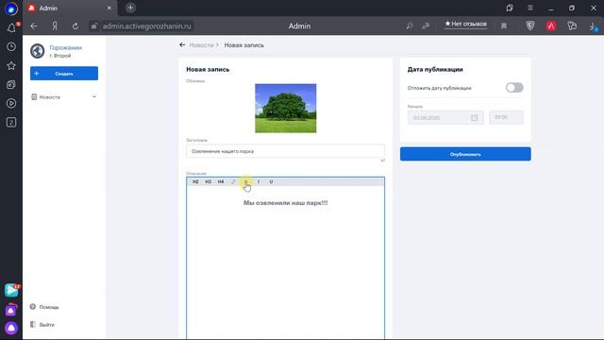The width and height of the screenshot is (604, 340).
Task: Click the red extension icon in toolbar
Action: click(x=551, y=25)
